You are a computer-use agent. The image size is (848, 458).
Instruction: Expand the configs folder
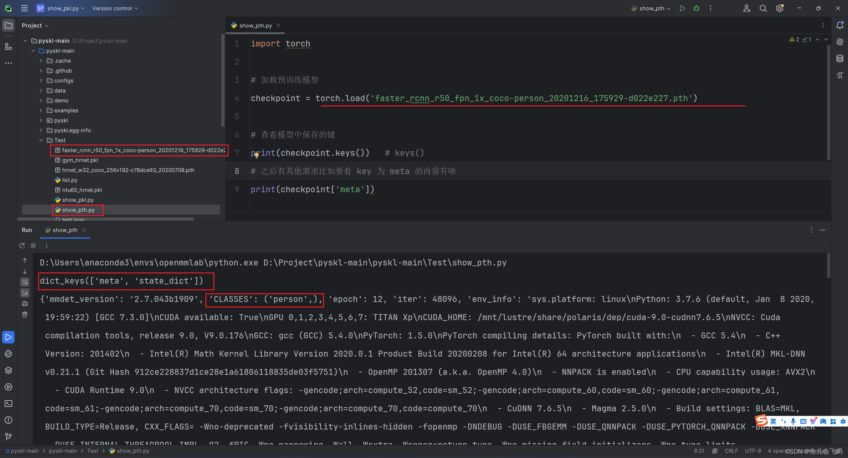coord(41,81)
